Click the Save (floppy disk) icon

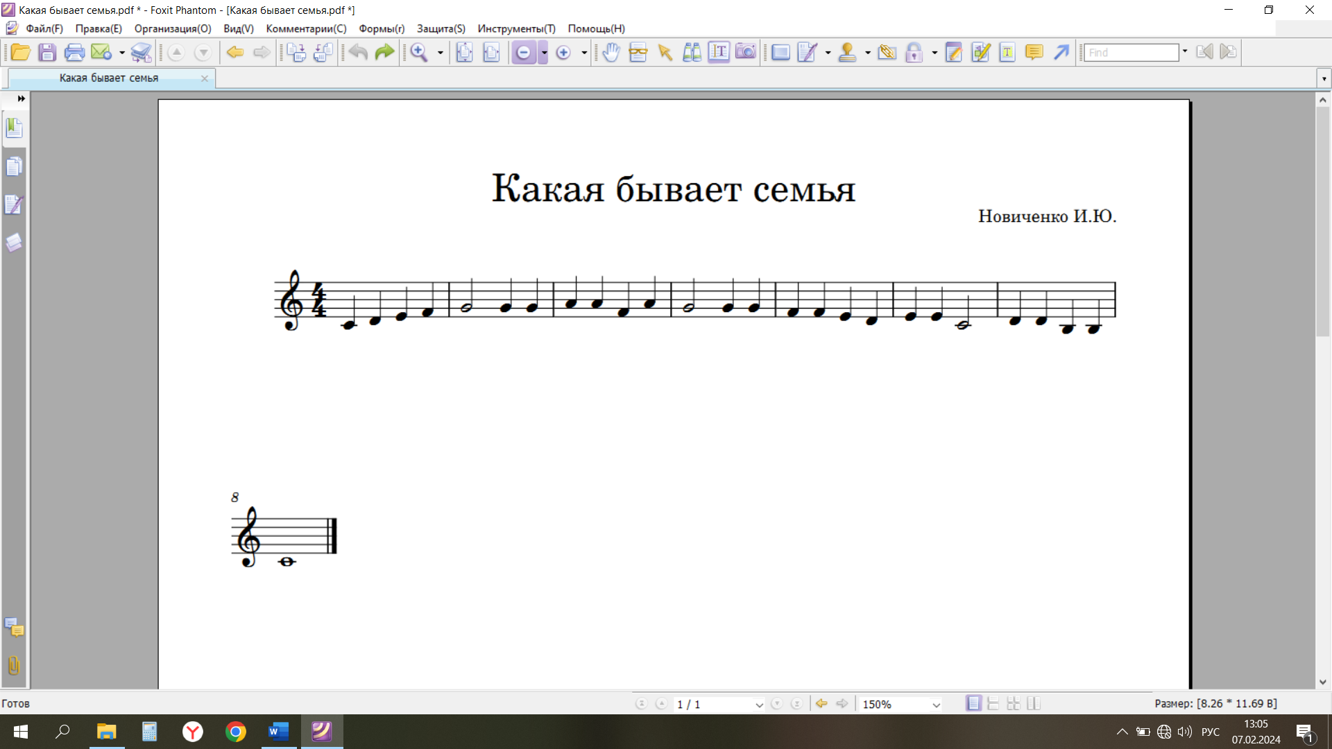pyautogui.click(x=47, y=53)
